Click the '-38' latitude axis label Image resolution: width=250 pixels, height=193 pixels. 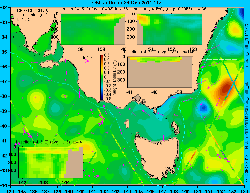[x=4, y=96]
